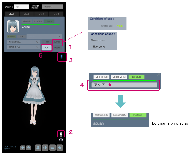This screenshot has width=192, height=154.
Task: Open the chat speech bubble icon
Action: (x=53, y=148)
